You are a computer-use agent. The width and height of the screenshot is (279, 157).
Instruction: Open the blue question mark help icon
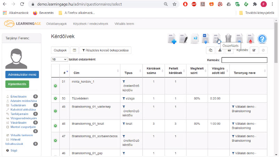[x=262, y=39]
